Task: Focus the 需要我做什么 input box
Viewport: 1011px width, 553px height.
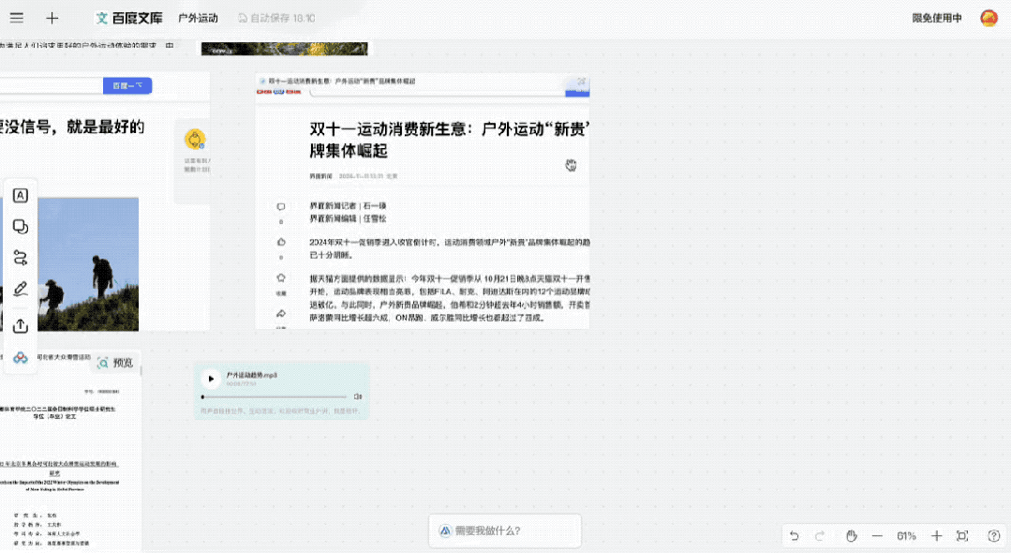Action: [x=505, y=531]
